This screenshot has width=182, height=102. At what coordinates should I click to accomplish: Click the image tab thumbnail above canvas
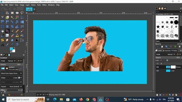point(29,9)
